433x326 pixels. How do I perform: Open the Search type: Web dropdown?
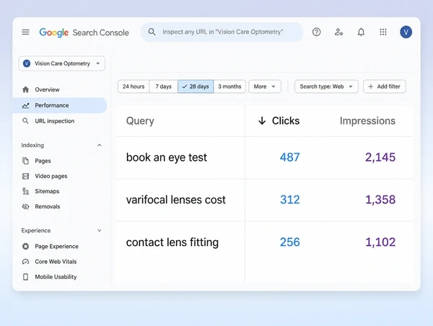(326, 87)
